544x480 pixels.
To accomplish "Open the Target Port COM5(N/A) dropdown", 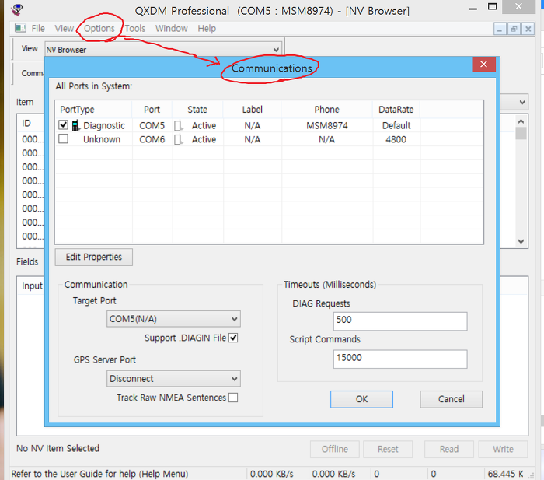I will pos(173,319).
